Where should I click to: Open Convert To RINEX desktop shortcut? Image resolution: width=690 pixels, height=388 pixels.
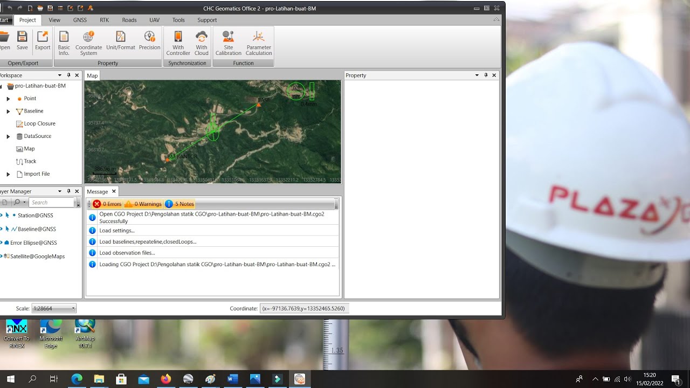click(17, 334)
